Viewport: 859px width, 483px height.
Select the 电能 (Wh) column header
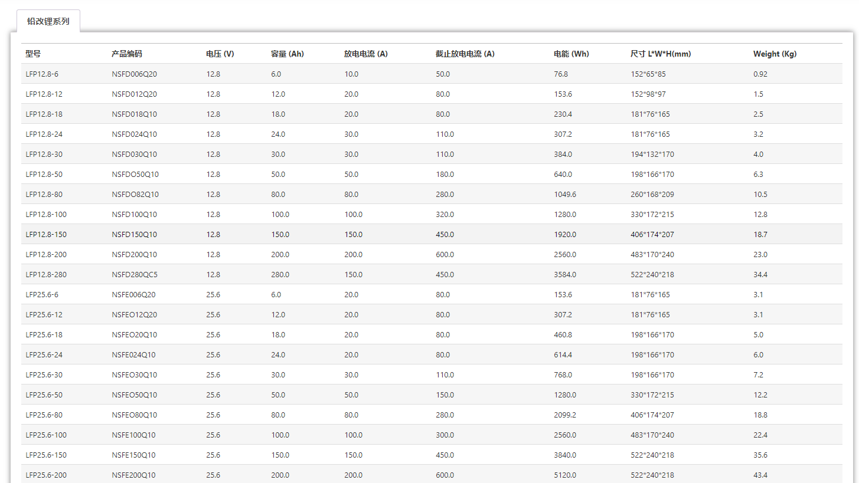(x=571, y=54)
